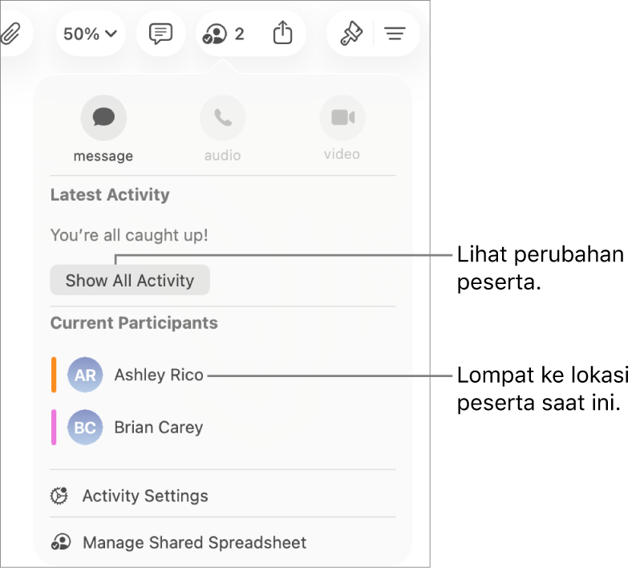Click the Organize filter lines icon
Screen dimensions: 640x568
coord(395,34)
